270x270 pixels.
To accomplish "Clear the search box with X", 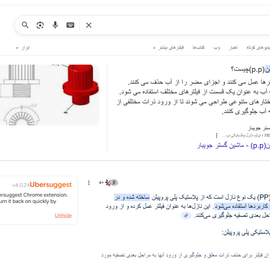I will click(89, 25).
